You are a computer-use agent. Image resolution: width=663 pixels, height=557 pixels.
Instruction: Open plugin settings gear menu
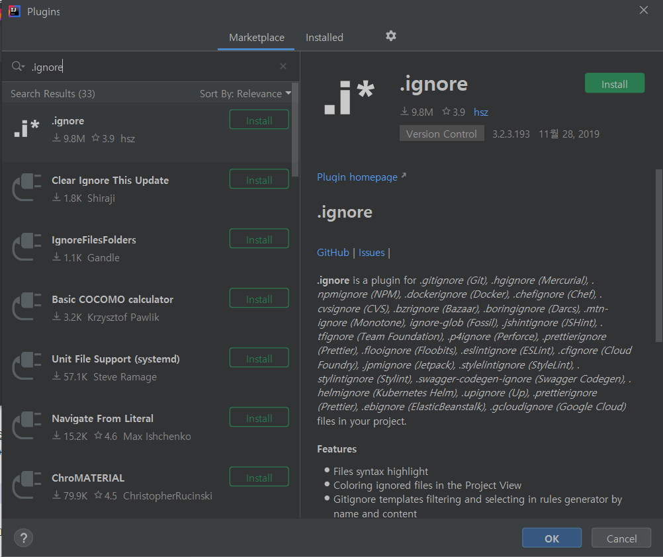coord(390,36)
